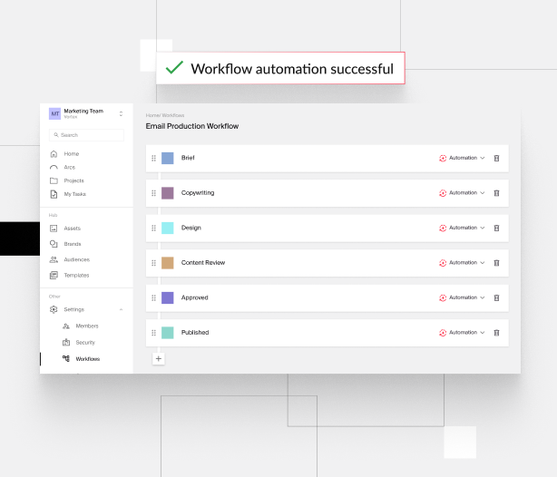
Task: Delete the Content Review stage trash icon
Action: 496,263
